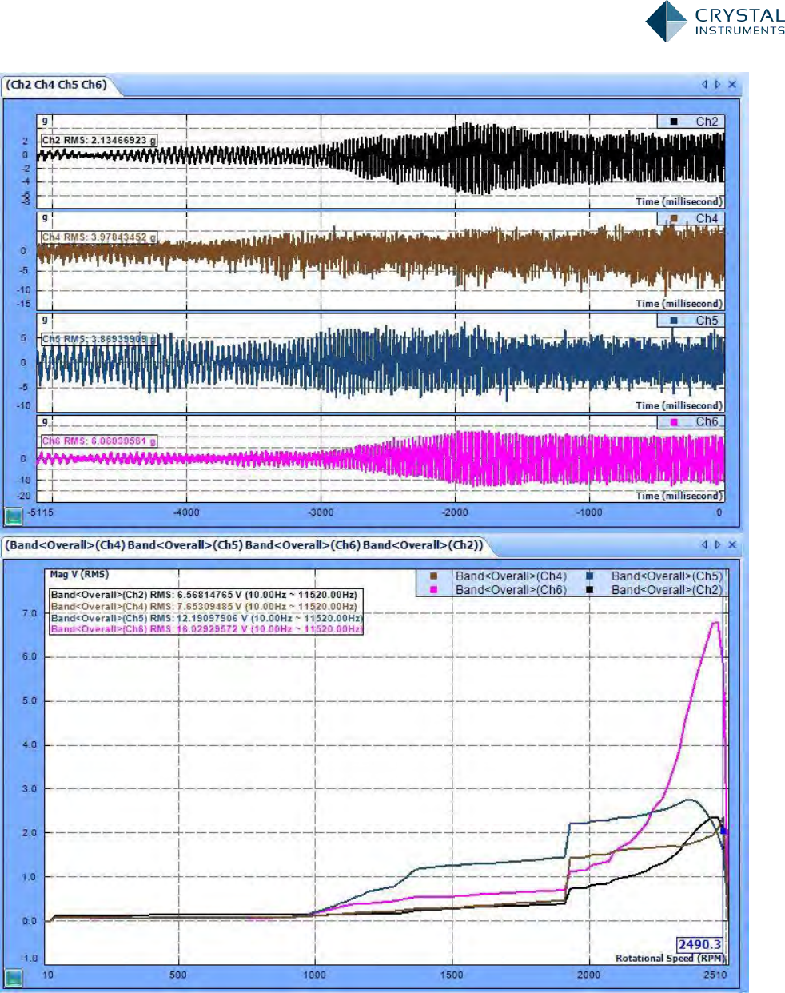Screen dimensions: 785x993
Task: Click the corner icon below the RPM plot
Action: tap(14, 977)
